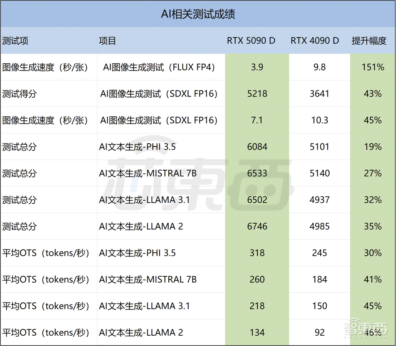
Task: Select the RTX 4090 D column header
Action: click(315, 40)
